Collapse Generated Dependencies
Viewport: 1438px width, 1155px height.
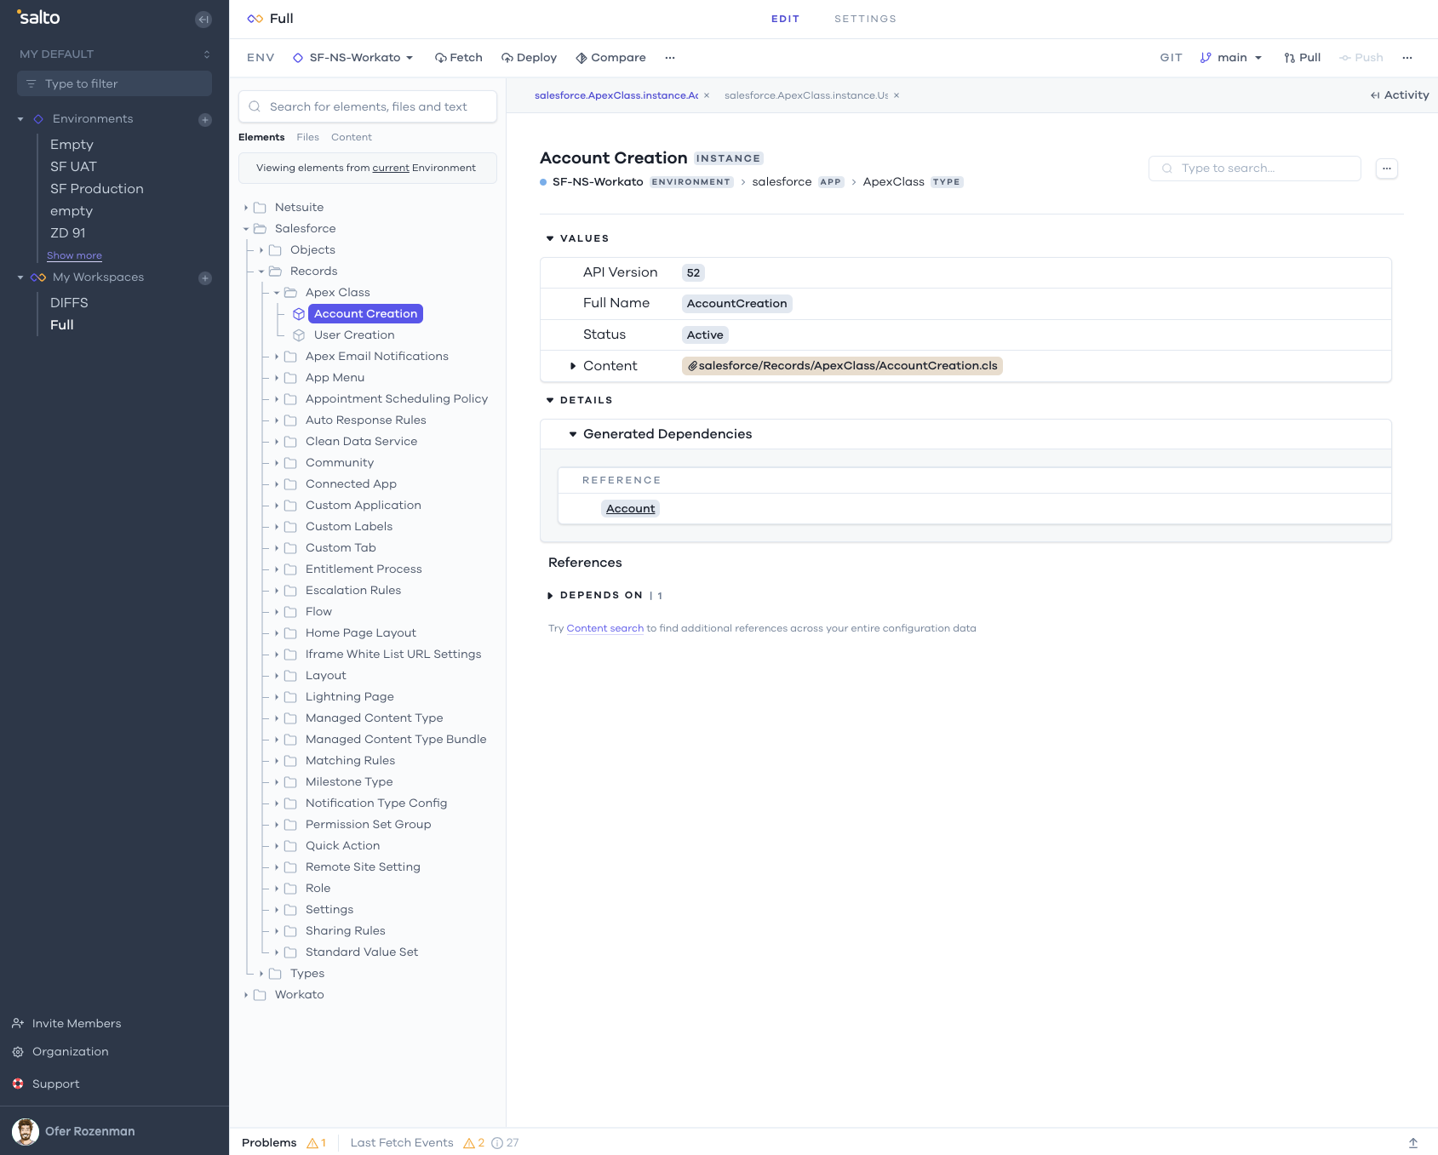tap(573, 434)
